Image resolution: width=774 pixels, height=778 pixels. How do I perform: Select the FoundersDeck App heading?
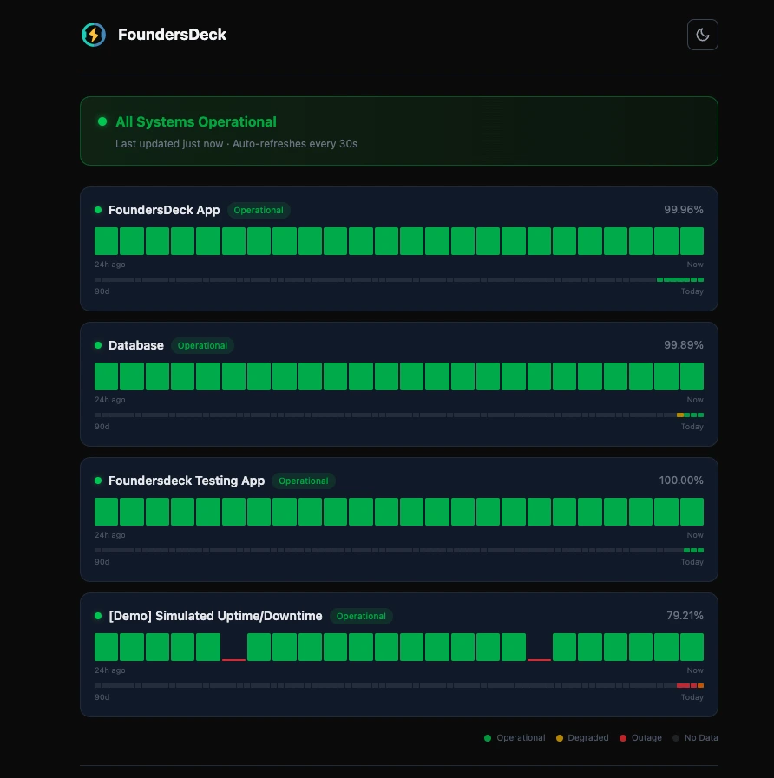(164, 210)
